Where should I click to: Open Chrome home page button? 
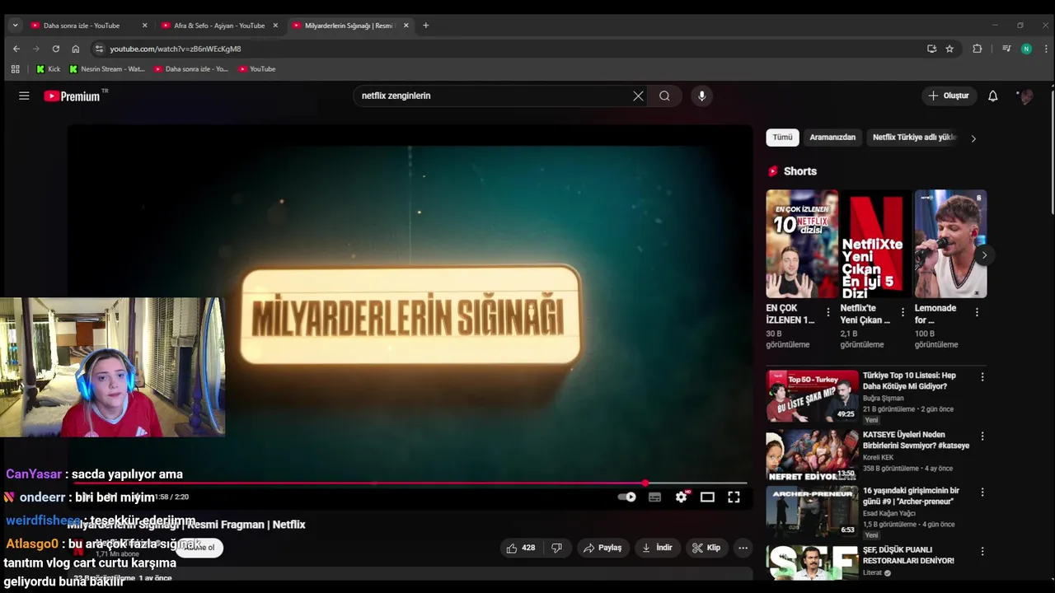tap(76, 49)
